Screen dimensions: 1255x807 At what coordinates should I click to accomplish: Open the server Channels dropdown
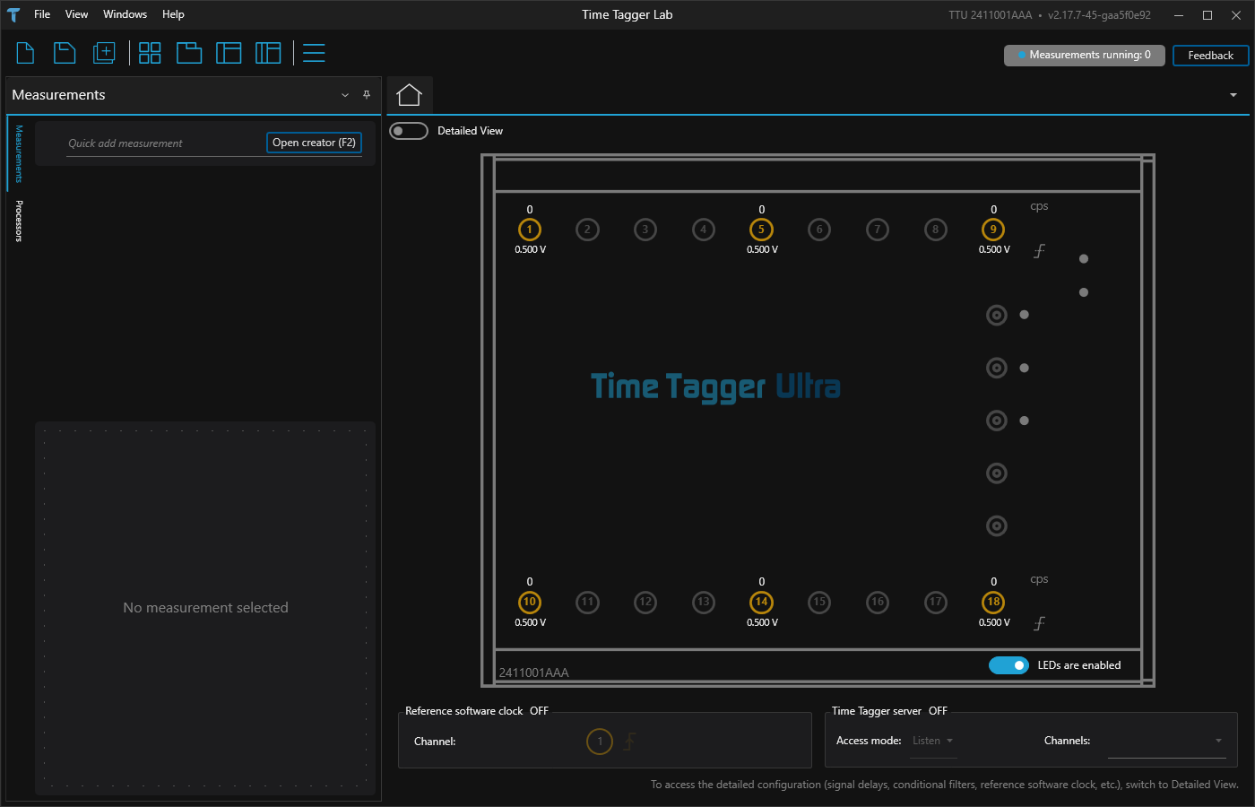[1166, 741]
